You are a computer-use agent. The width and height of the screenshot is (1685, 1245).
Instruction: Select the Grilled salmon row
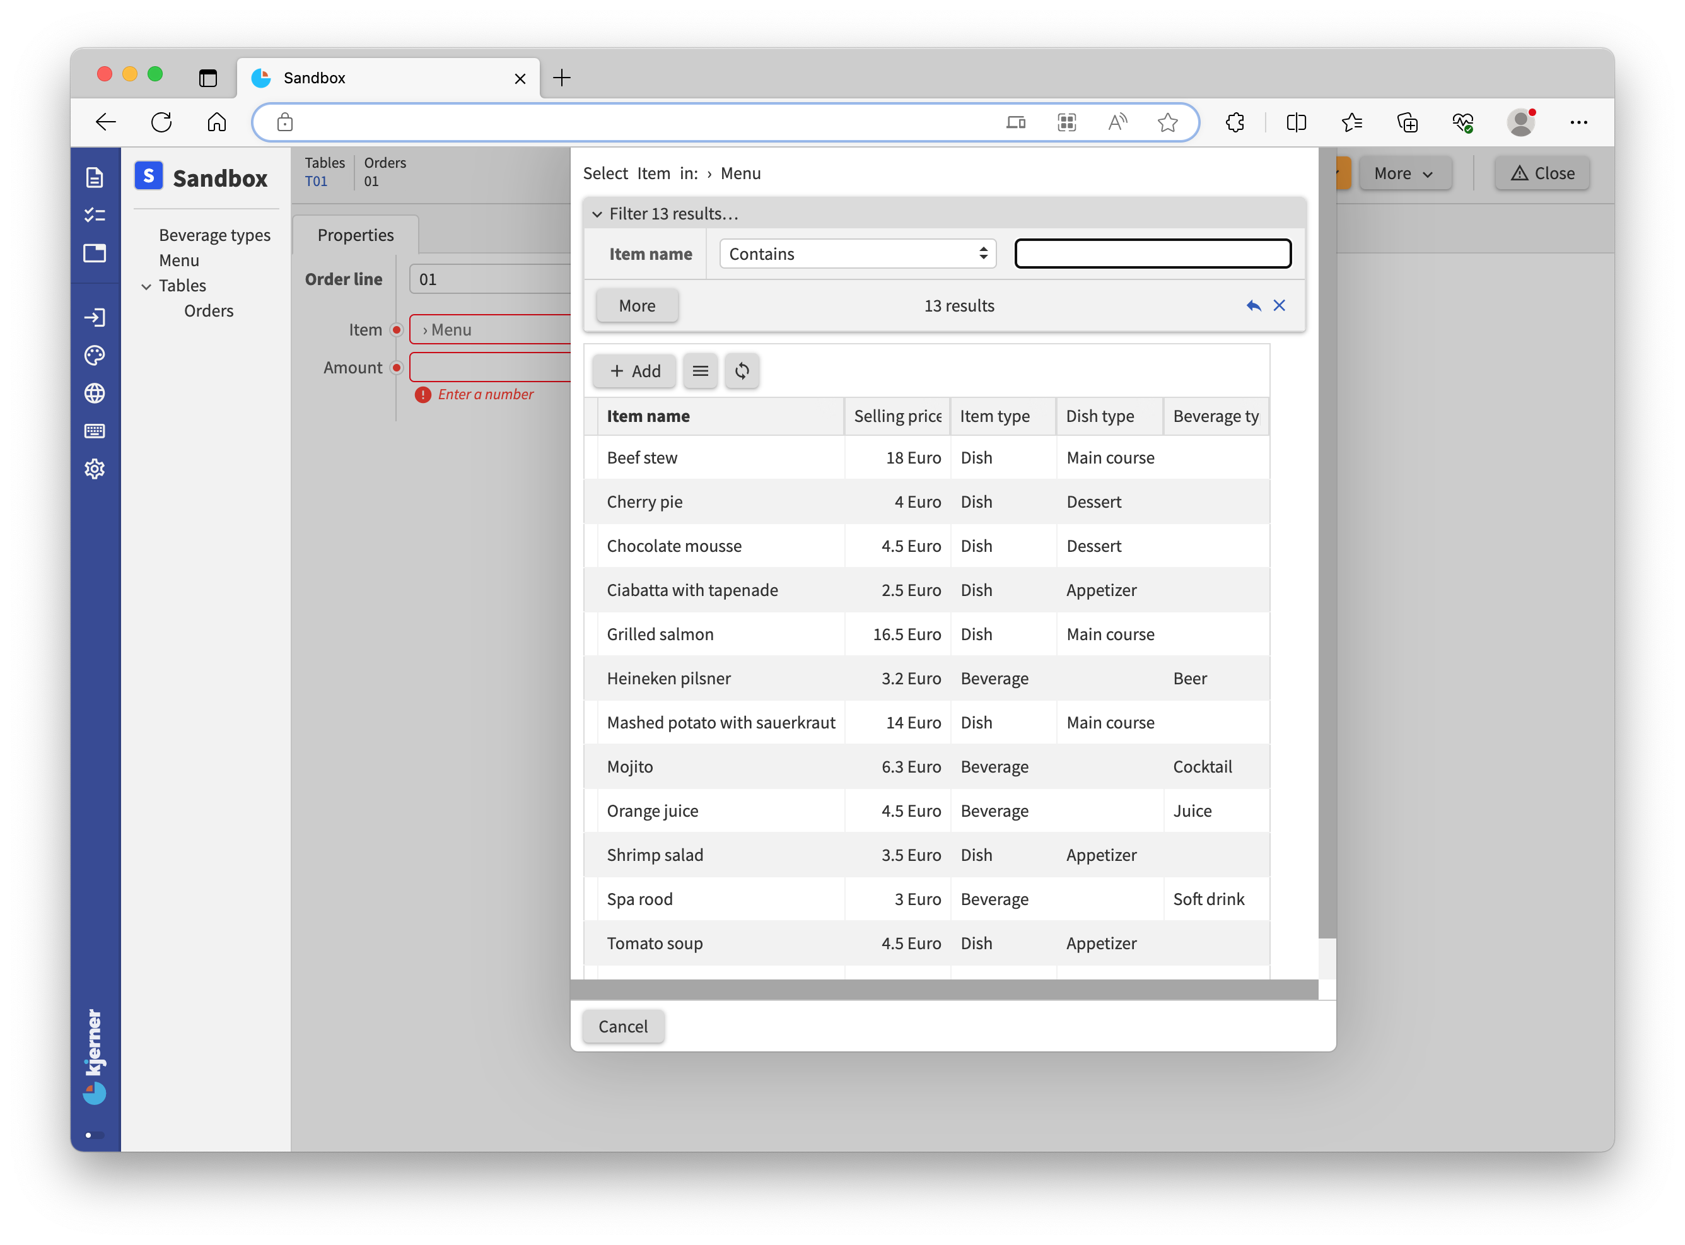click(927, 634)
